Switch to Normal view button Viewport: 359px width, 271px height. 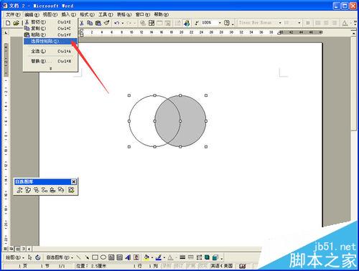[6, 249]
